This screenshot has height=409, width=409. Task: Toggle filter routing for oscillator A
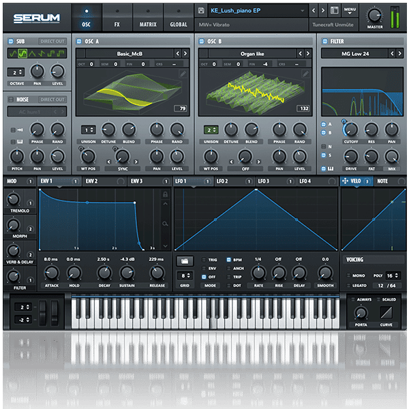(323, 125)
